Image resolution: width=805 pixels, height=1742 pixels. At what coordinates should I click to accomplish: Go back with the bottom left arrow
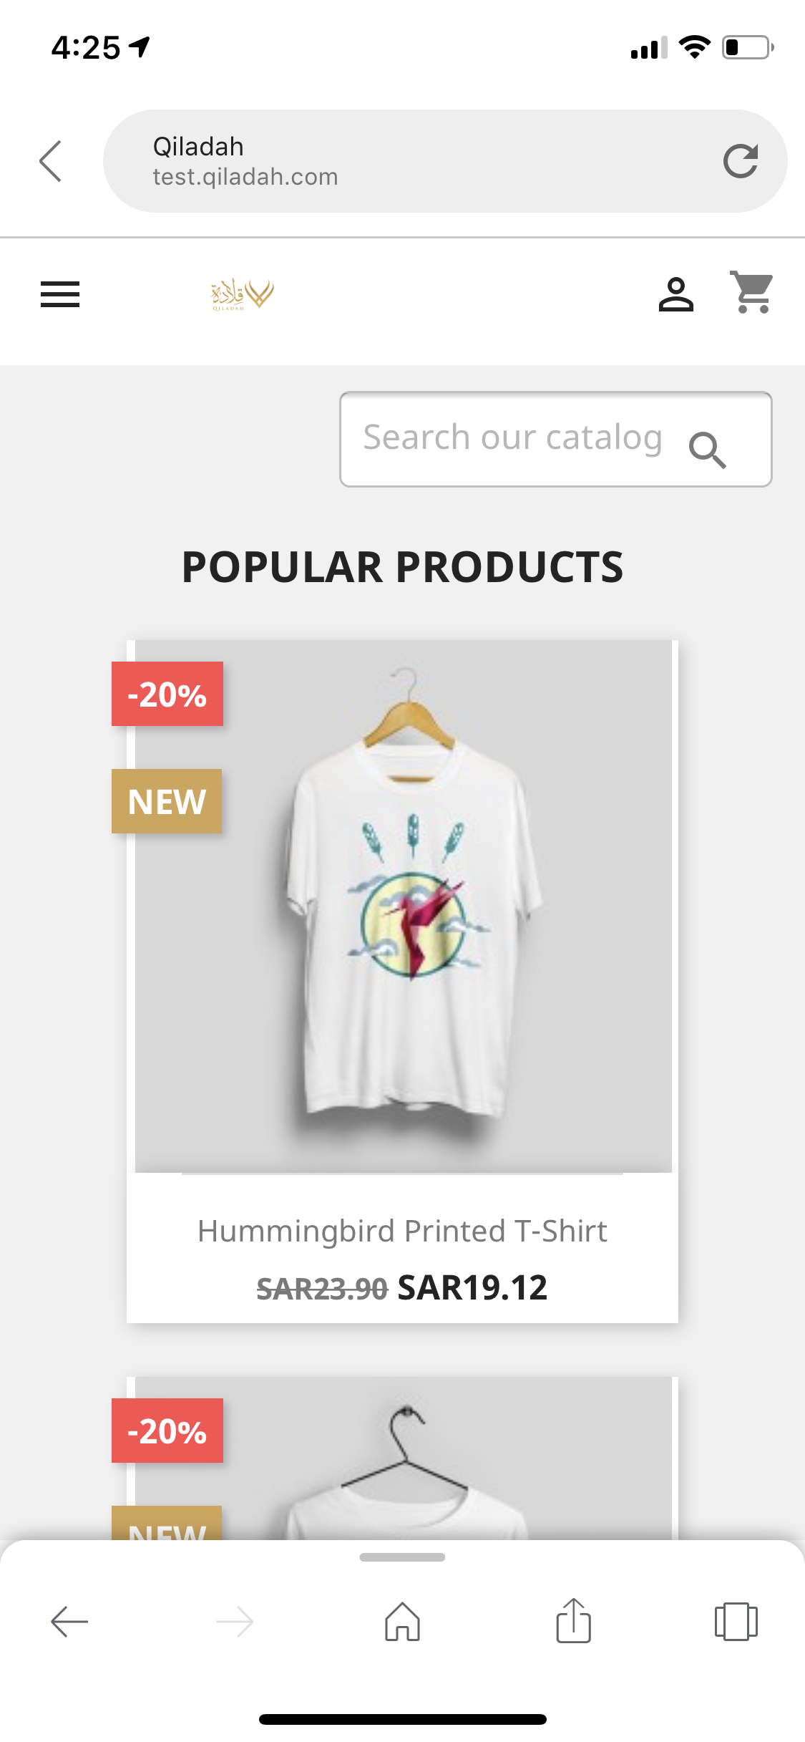(69, 1622)
